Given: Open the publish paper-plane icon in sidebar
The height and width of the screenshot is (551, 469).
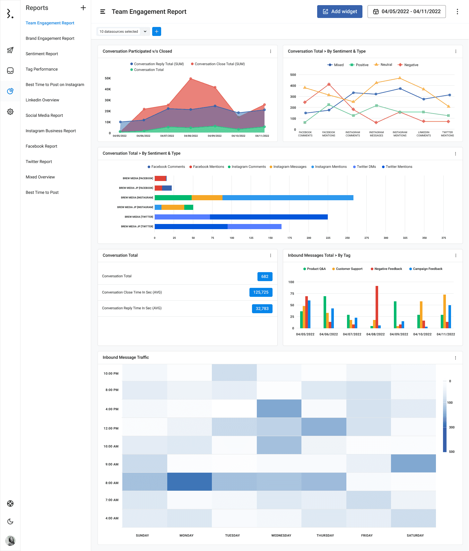Looking at the screenshot, I should coord(10,50).
